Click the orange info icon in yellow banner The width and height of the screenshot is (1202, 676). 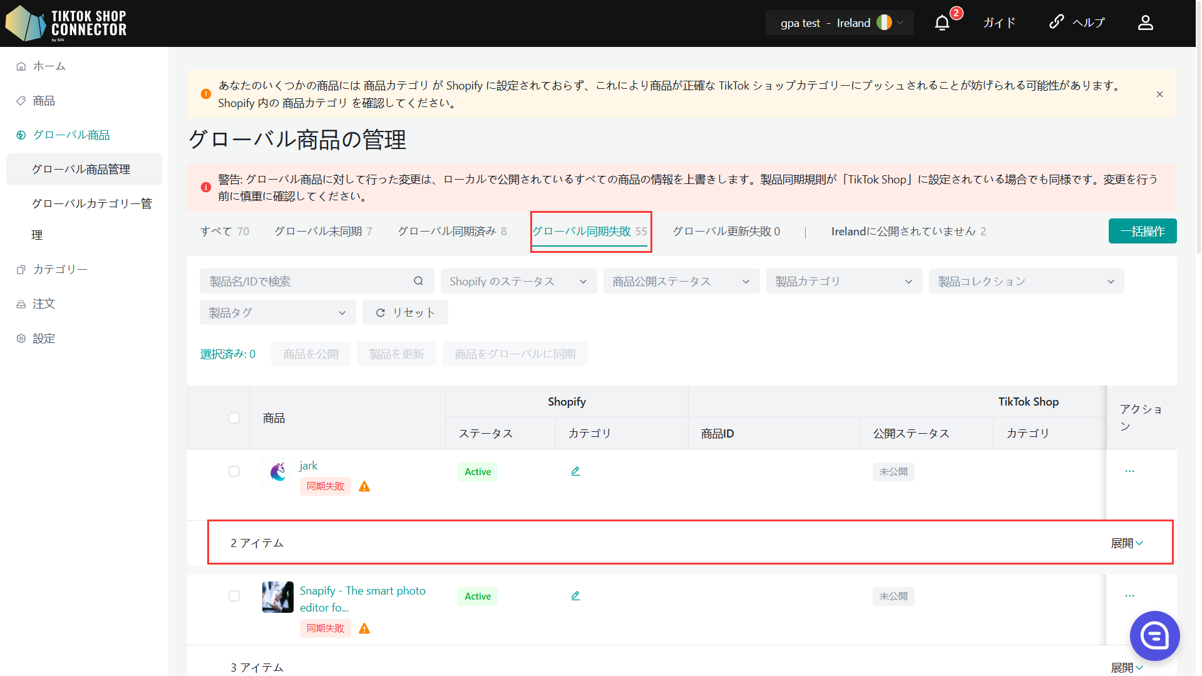coord(205,94)
